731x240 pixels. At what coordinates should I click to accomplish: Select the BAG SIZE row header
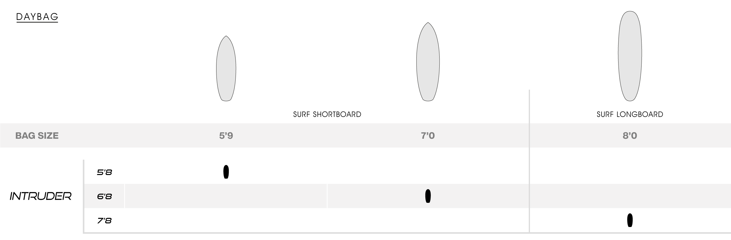pos(37,136)
